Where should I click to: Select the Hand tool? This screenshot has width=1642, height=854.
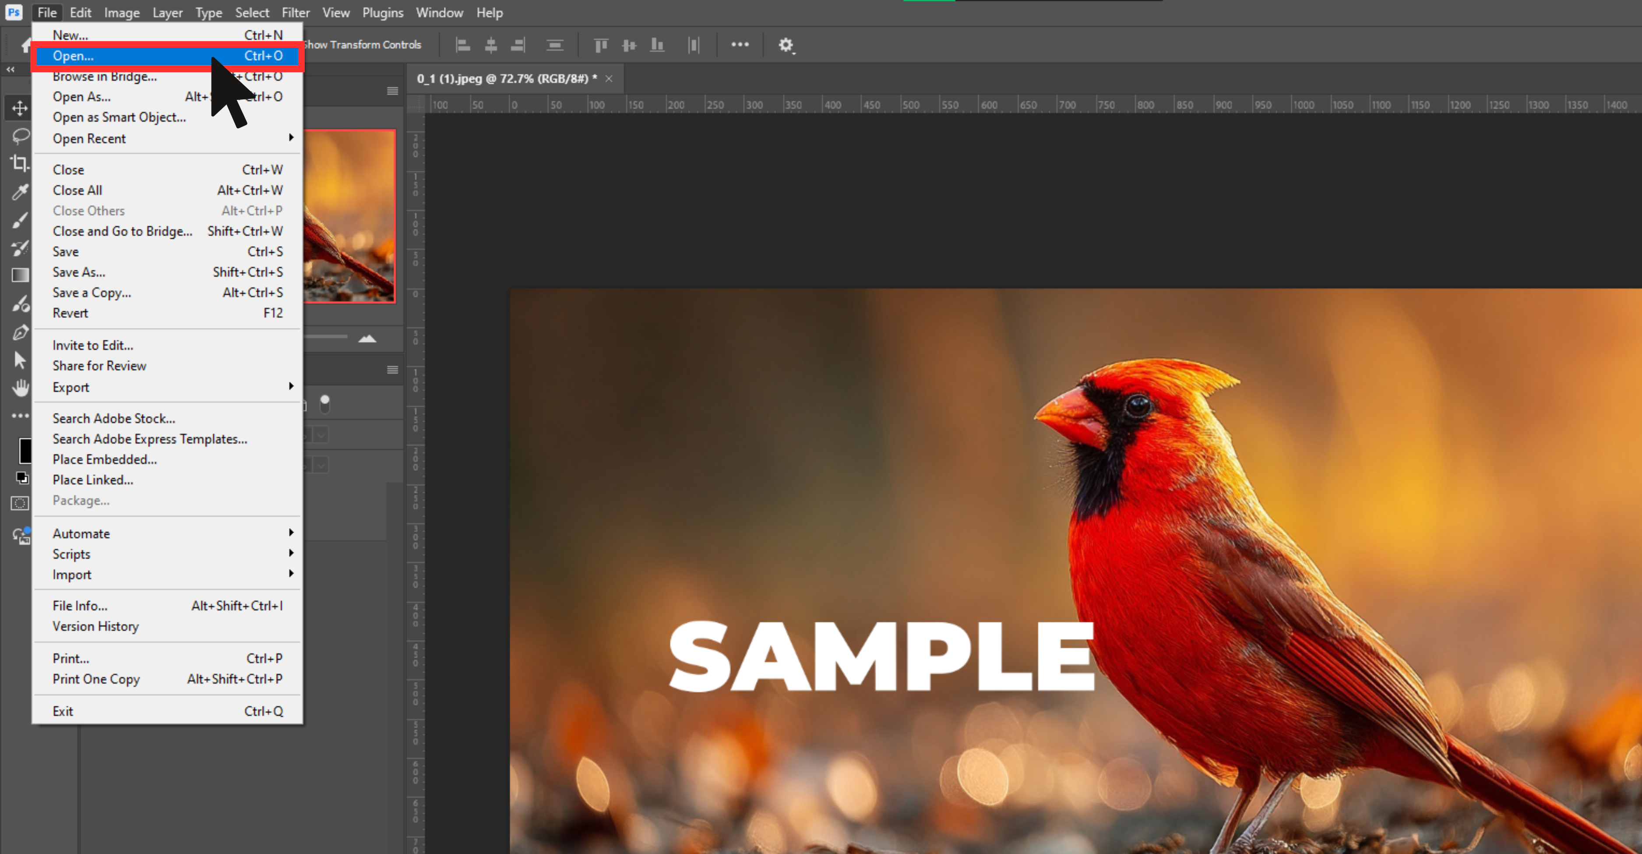[20, 388]
